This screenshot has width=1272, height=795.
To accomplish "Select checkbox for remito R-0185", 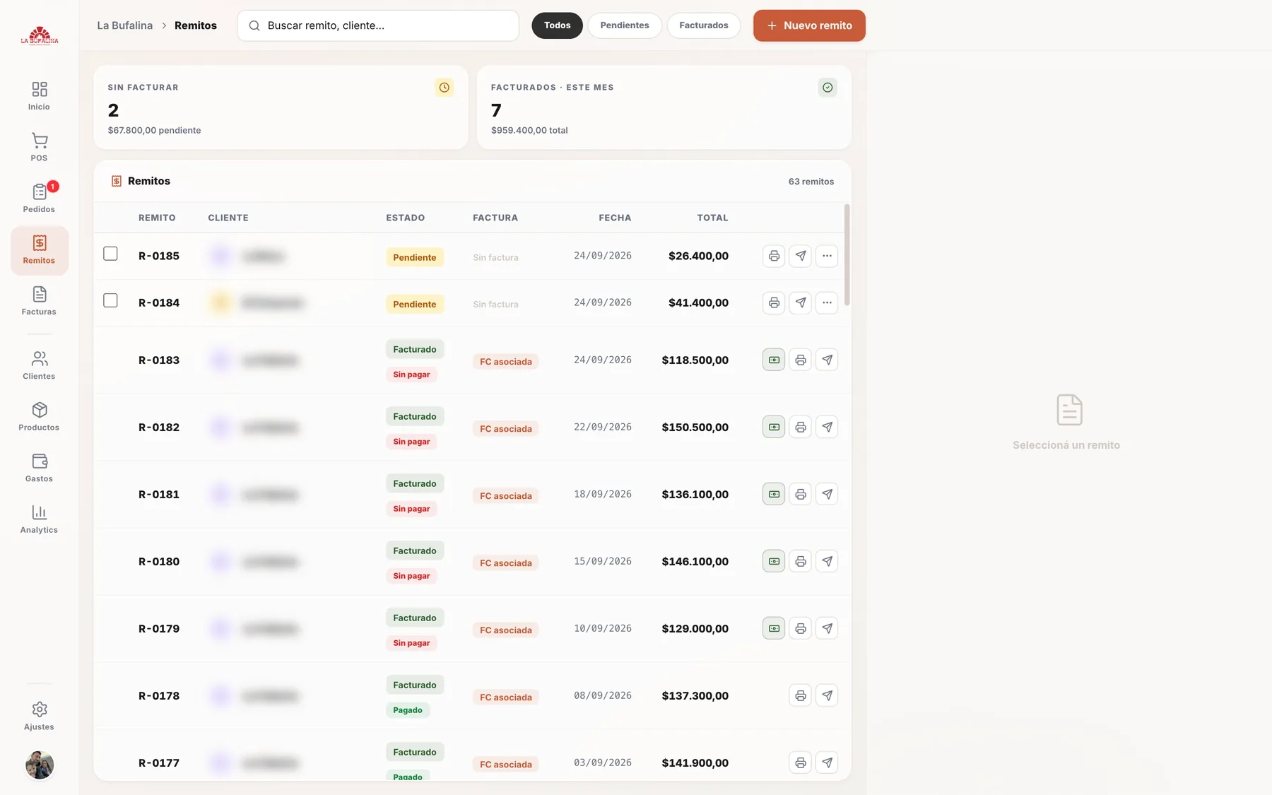I will pyautogui.click(x=110, y=254).
